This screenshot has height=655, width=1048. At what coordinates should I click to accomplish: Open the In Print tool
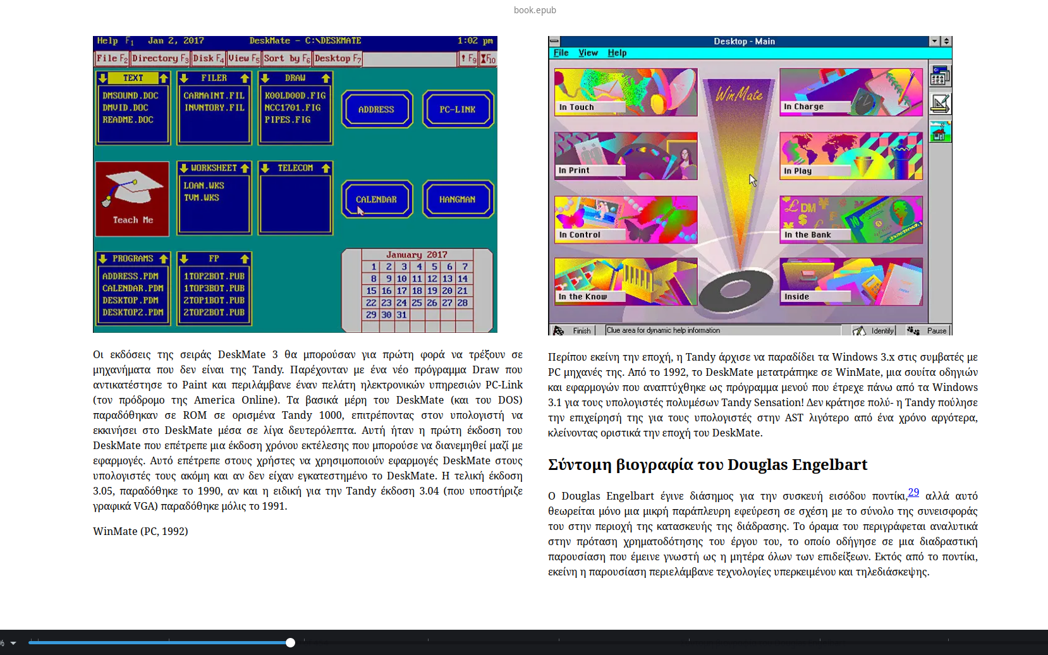(x=625, y=155)
